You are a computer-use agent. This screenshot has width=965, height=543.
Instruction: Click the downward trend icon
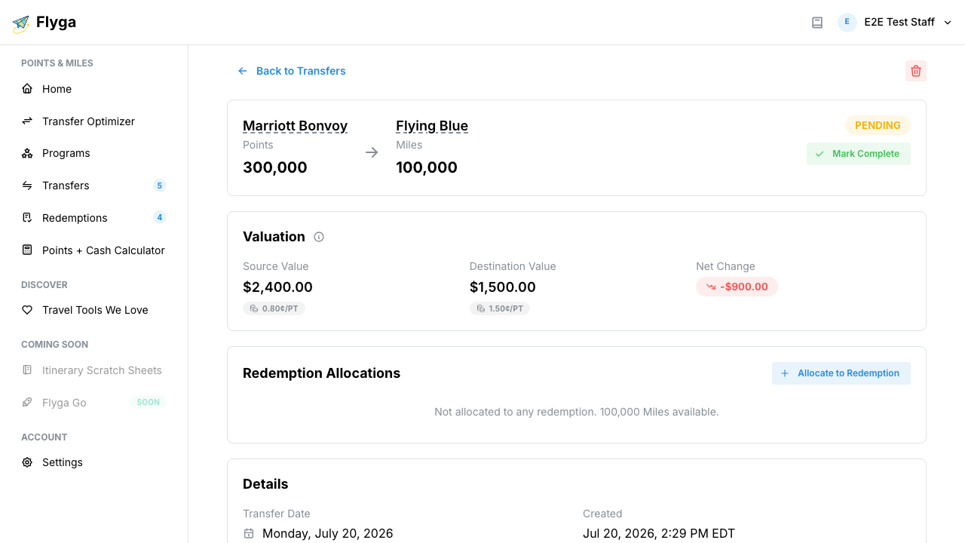pyautogui.click(x=710, y=287)
